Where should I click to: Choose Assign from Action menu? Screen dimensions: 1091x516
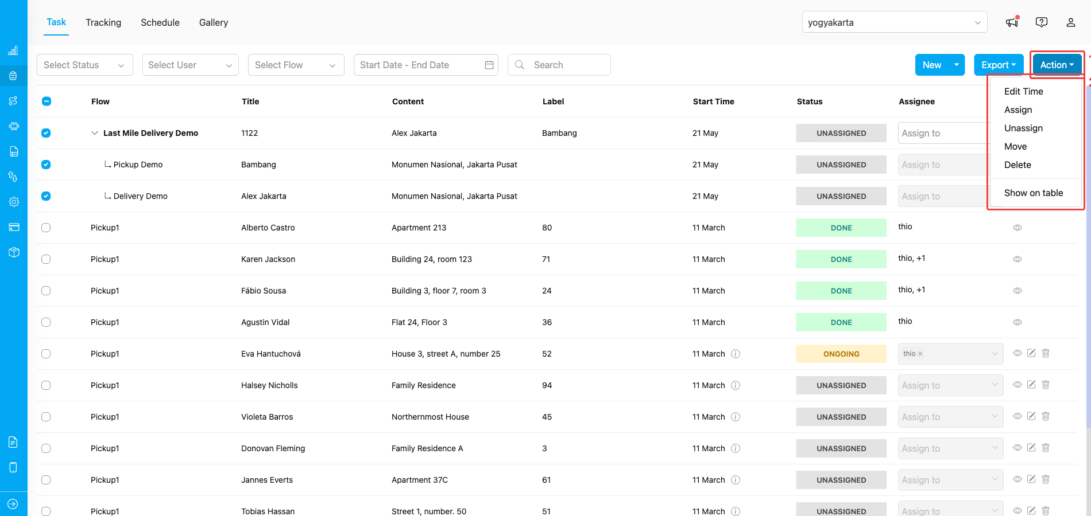(1018, 110)
